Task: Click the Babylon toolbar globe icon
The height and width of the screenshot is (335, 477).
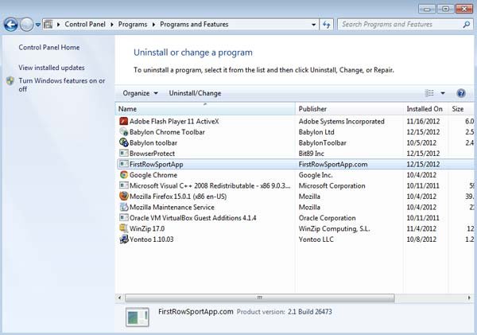Action: [x=123, y=142]
